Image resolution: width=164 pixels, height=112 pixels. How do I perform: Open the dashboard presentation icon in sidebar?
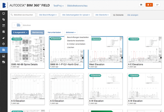coord(4,13)
